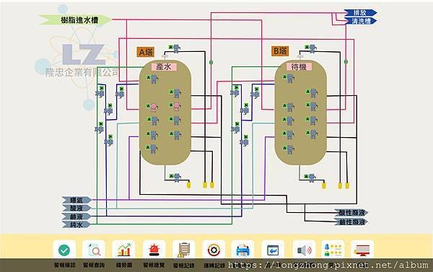Click the speaker sound icon
Image resolution: width=433 pixels, height=272 pixels.
tap(304, 250)
